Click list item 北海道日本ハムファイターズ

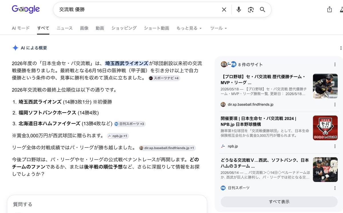pyautogui.click(x=49, y=124)
